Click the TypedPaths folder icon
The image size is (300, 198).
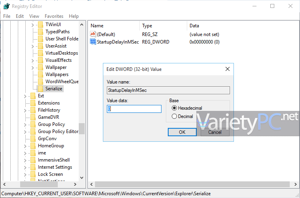(x=40, y=32)
